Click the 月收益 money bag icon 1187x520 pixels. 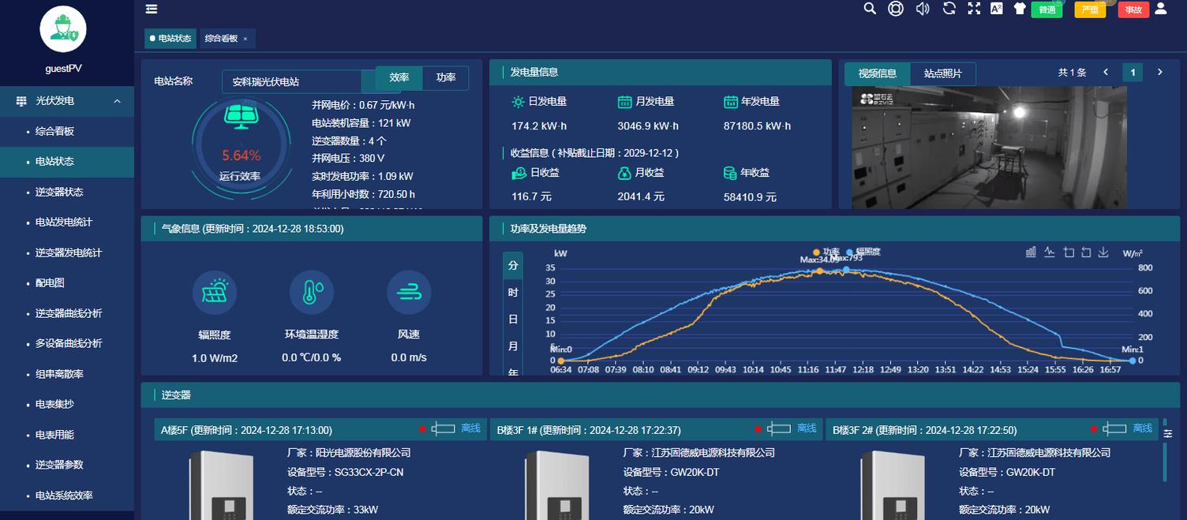[624, 173]
